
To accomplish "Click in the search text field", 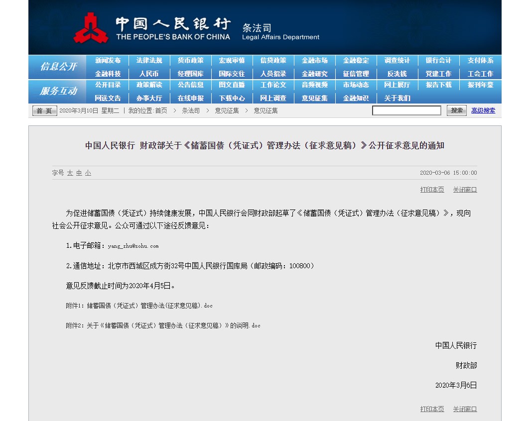I will pyautogui.click(x=406, y=110).
